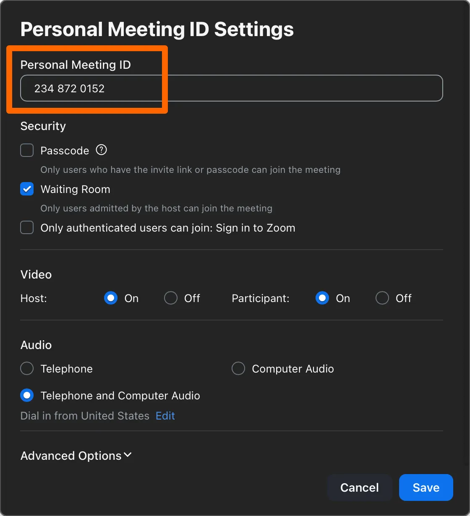Click the Waiting Room label text

point(76,189)
